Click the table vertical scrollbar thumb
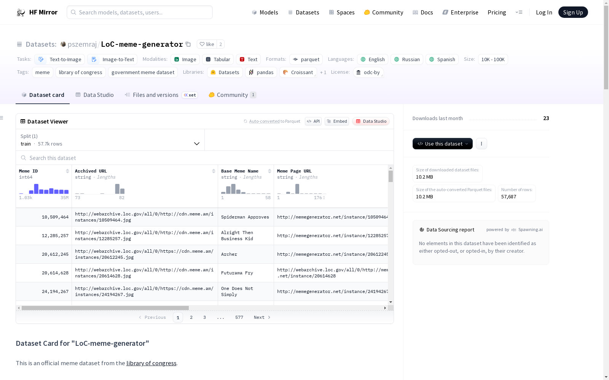The width and height of the screenshot is (609, 380). pyautogui.click(x=391, y=176)
